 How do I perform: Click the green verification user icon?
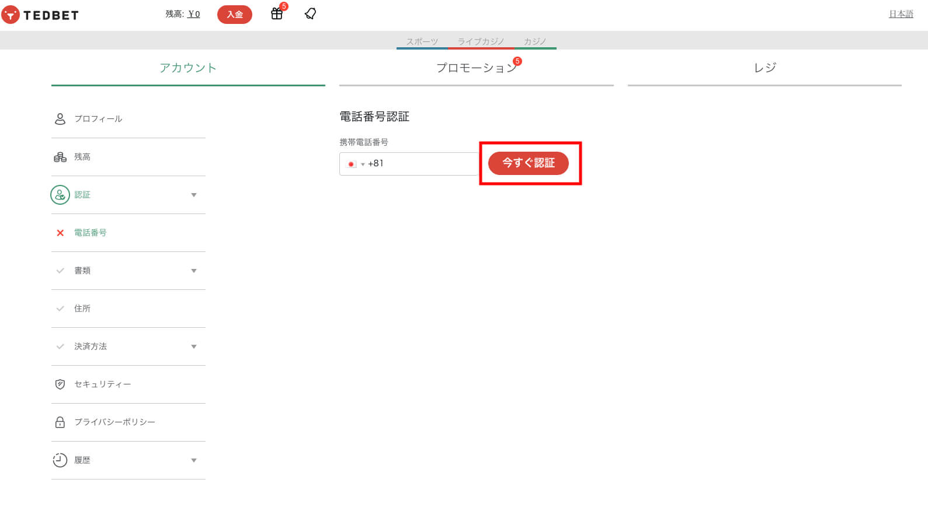click(60, 195)
